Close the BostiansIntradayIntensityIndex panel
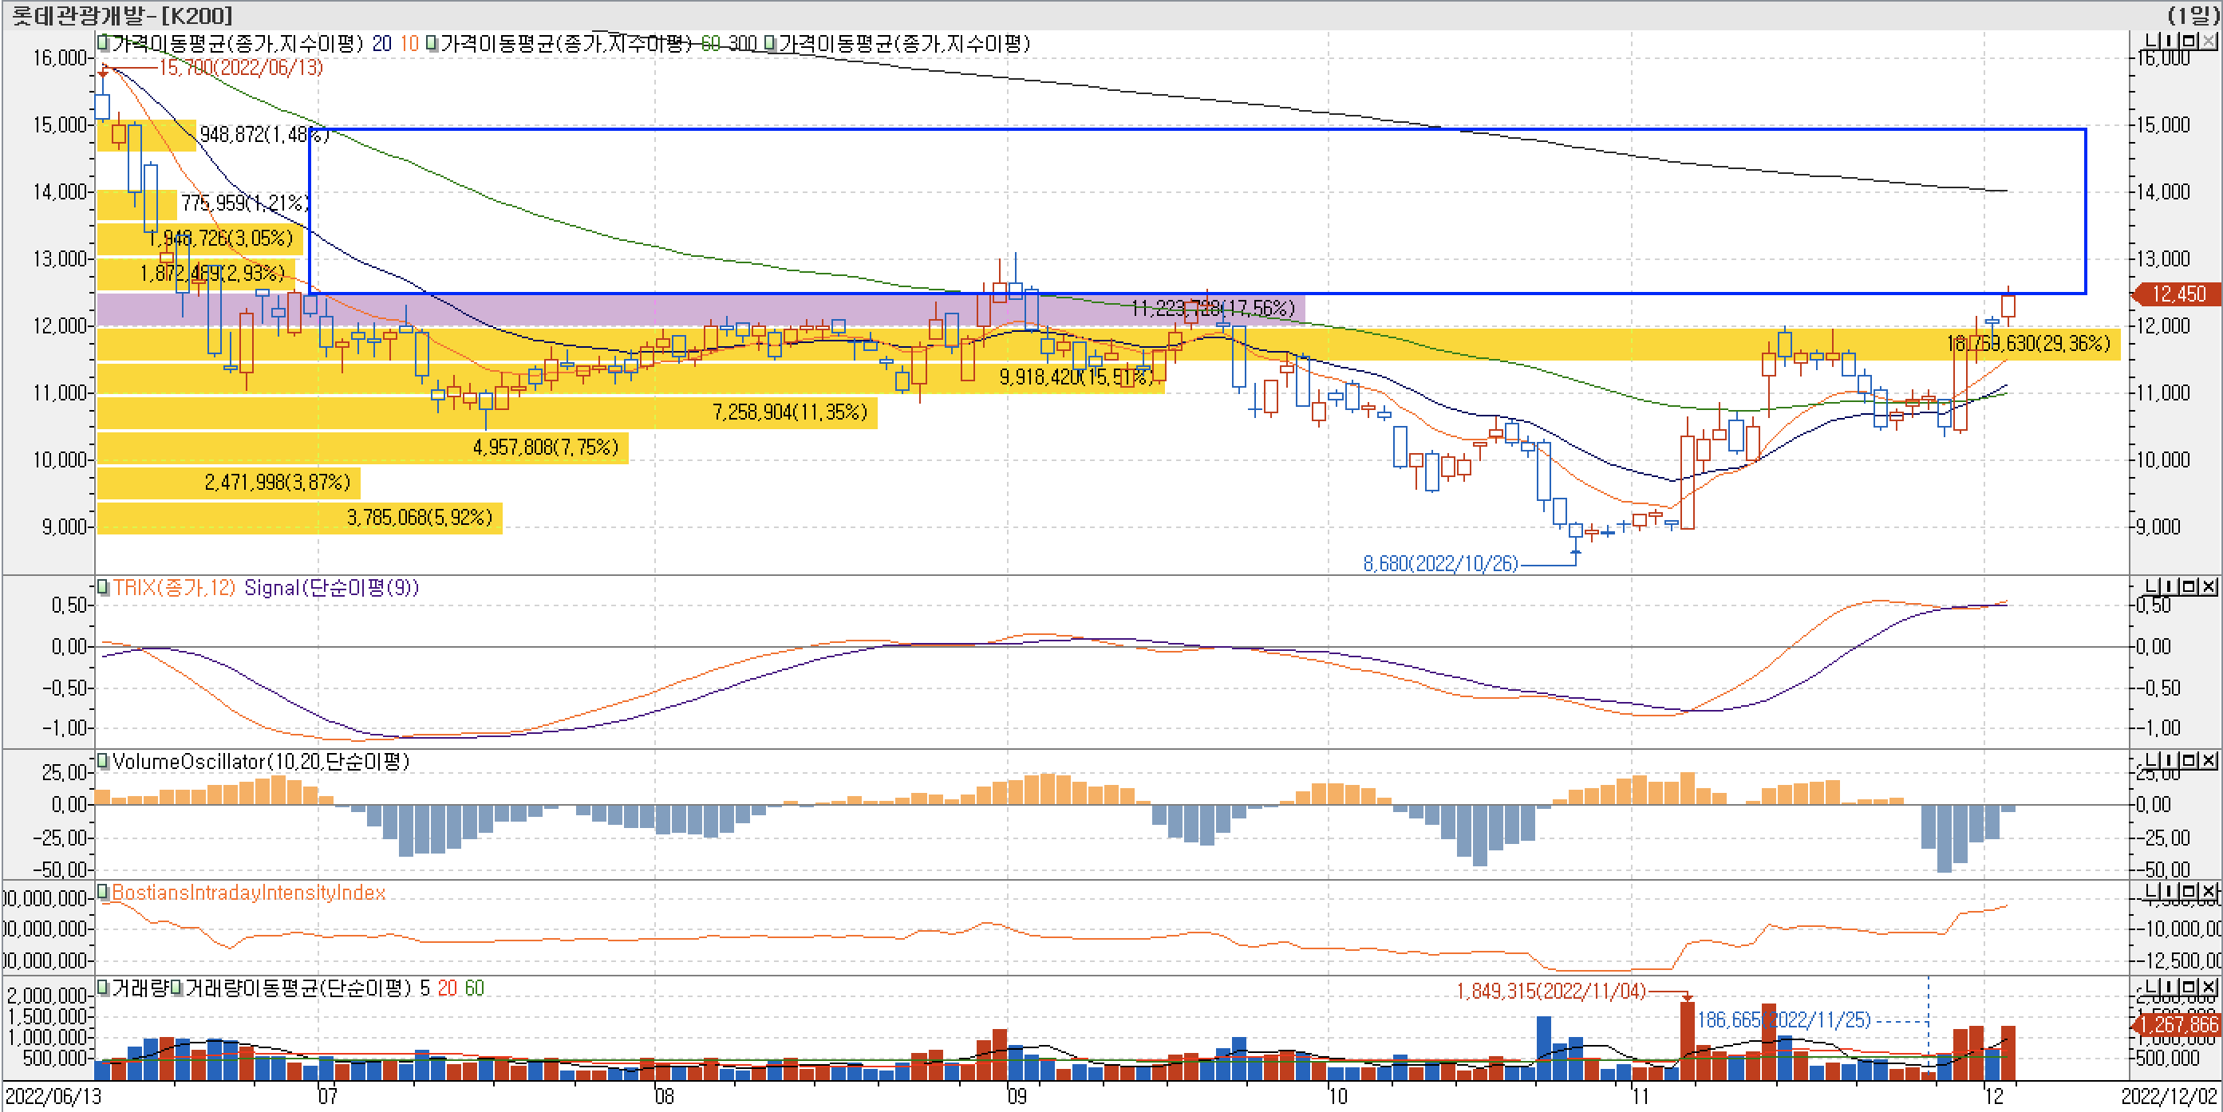 (x=2209, y=891)
